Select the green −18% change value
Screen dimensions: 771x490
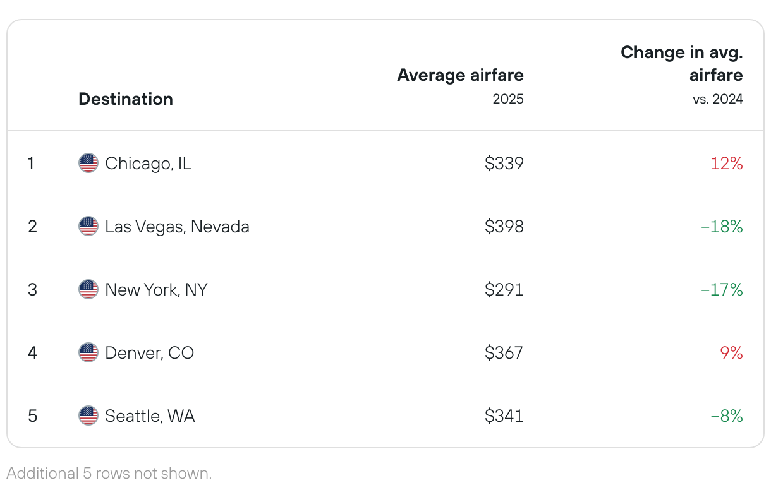pyautogui.click(x=722, y=226)
